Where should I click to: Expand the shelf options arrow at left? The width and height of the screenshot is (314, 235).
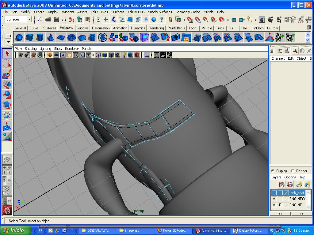click(x=8, y=41)
